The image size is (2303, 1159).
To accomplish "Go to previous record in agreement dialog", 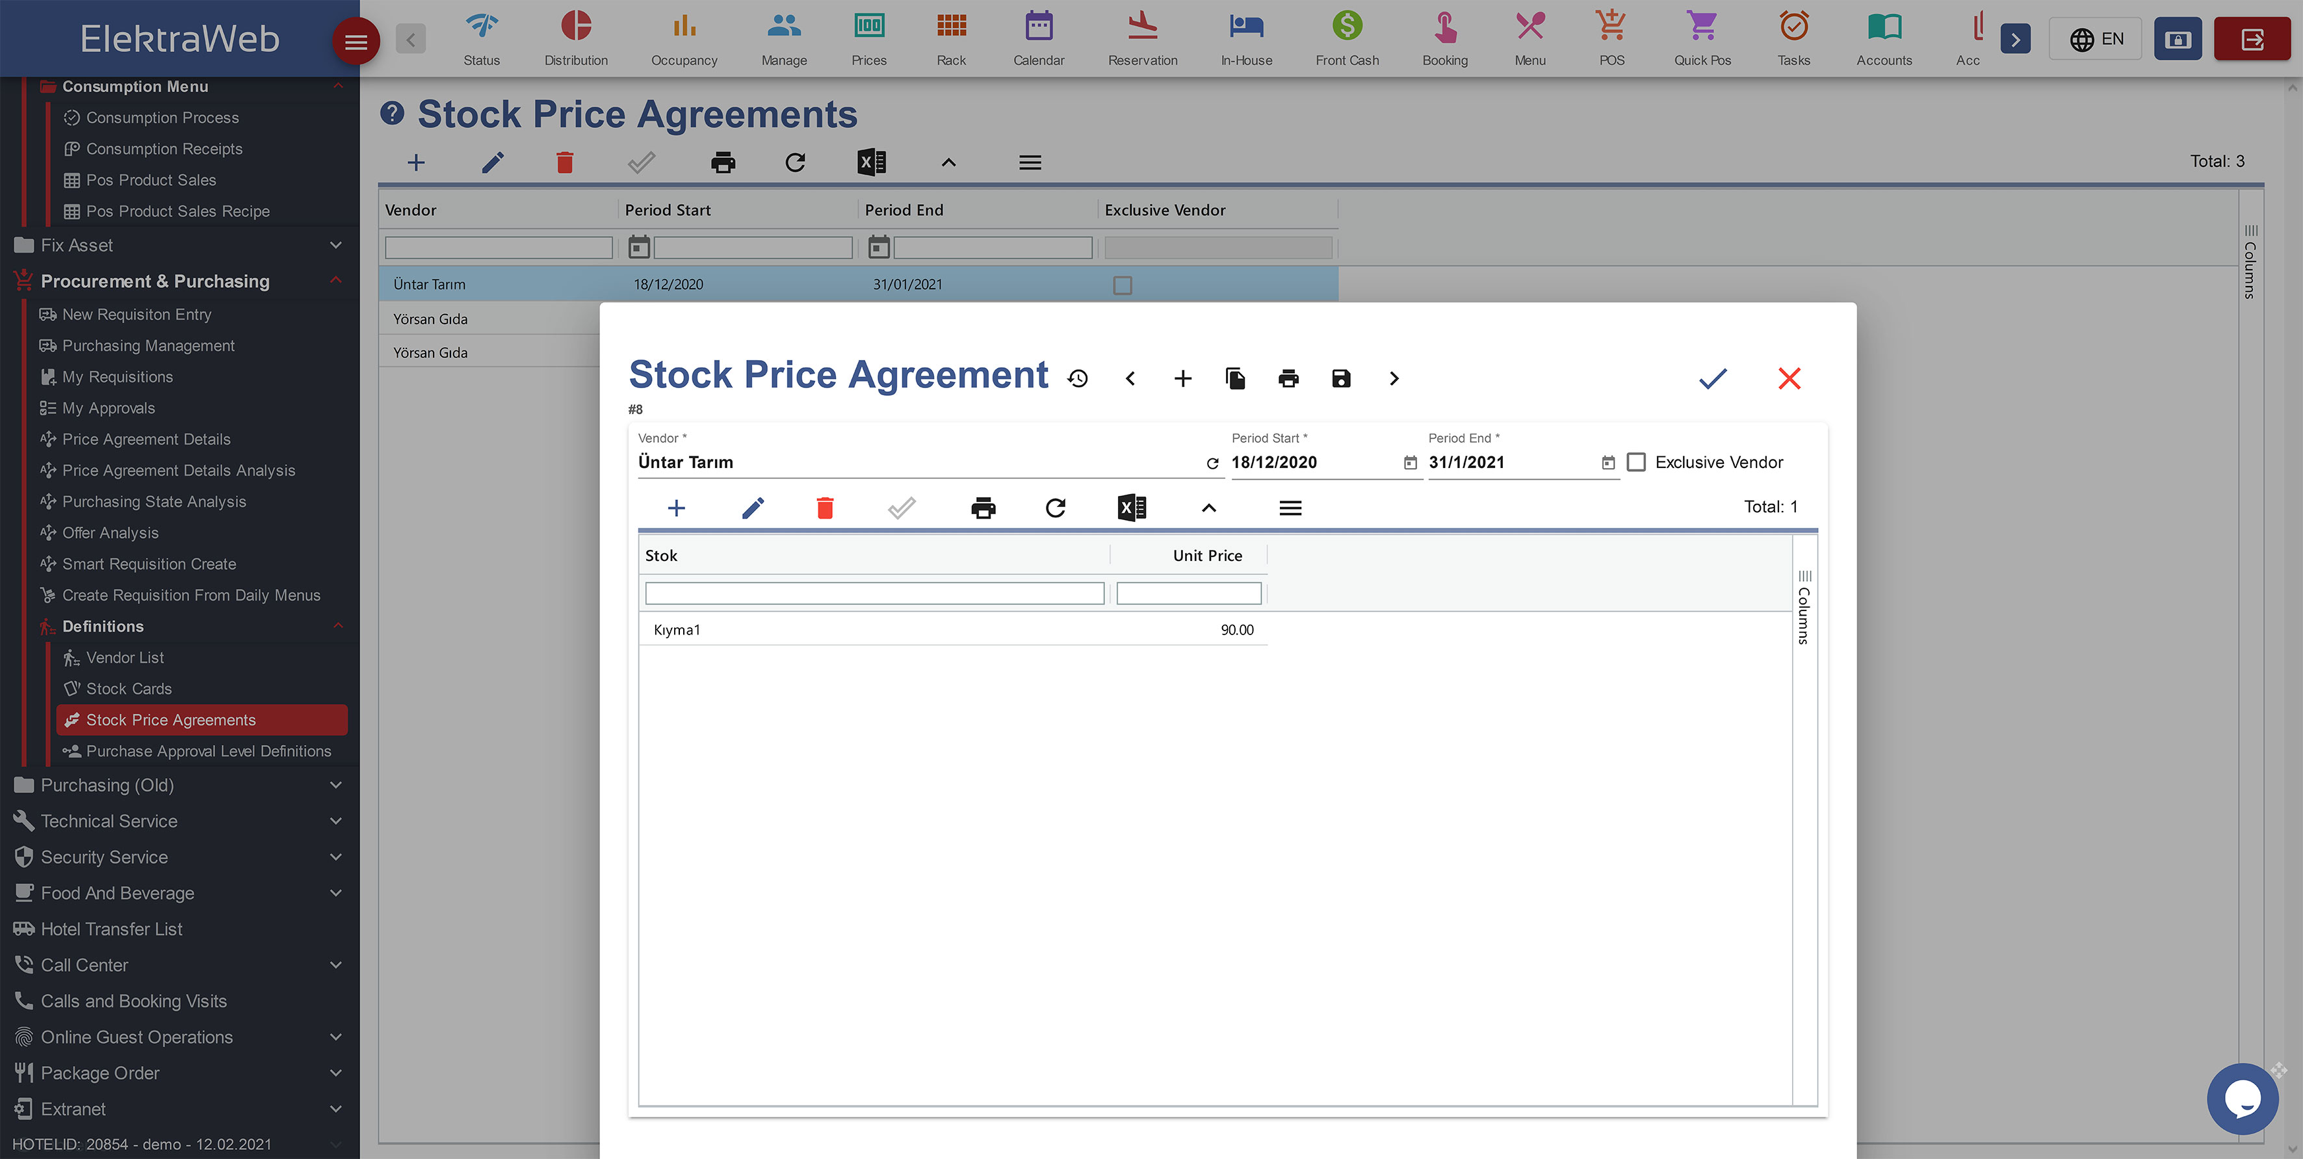I will (x=1130, y=378).
